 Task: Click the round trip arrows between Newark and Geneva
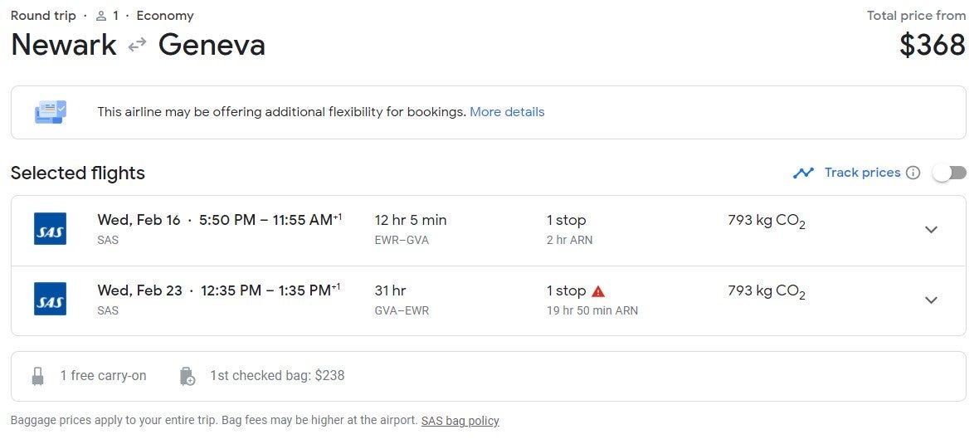138,45
